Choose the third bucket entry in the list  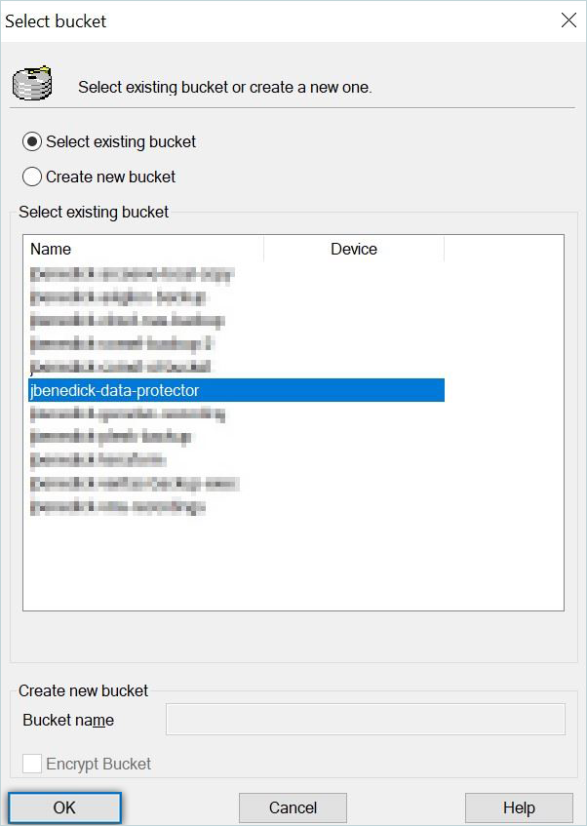pyautogui.click(x=127, y=321)
